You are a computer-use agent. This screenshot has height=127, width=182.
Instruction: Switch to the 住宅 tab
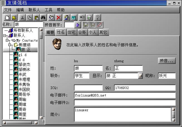pos(72,32)
